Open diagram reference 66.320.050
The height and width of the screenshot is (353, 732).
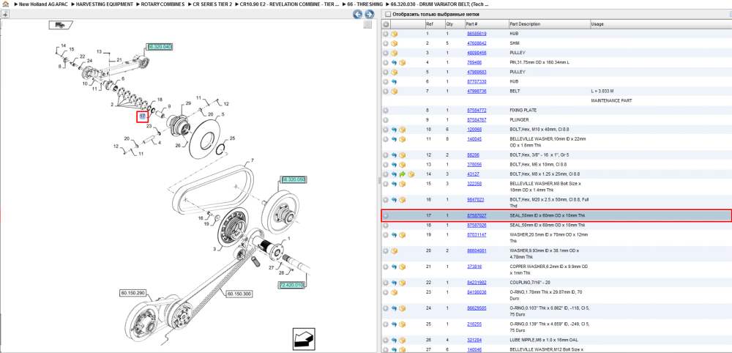[294, 179]
